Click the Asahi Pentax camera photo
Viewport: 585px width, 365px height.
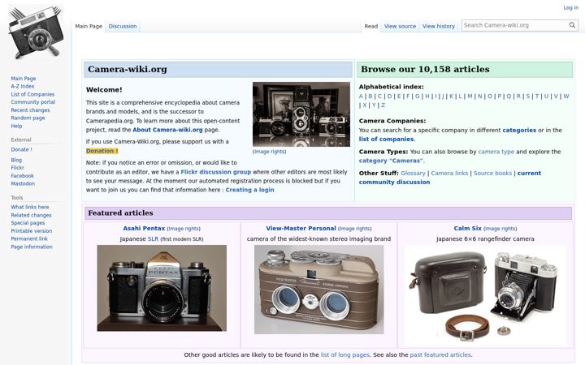162,288
